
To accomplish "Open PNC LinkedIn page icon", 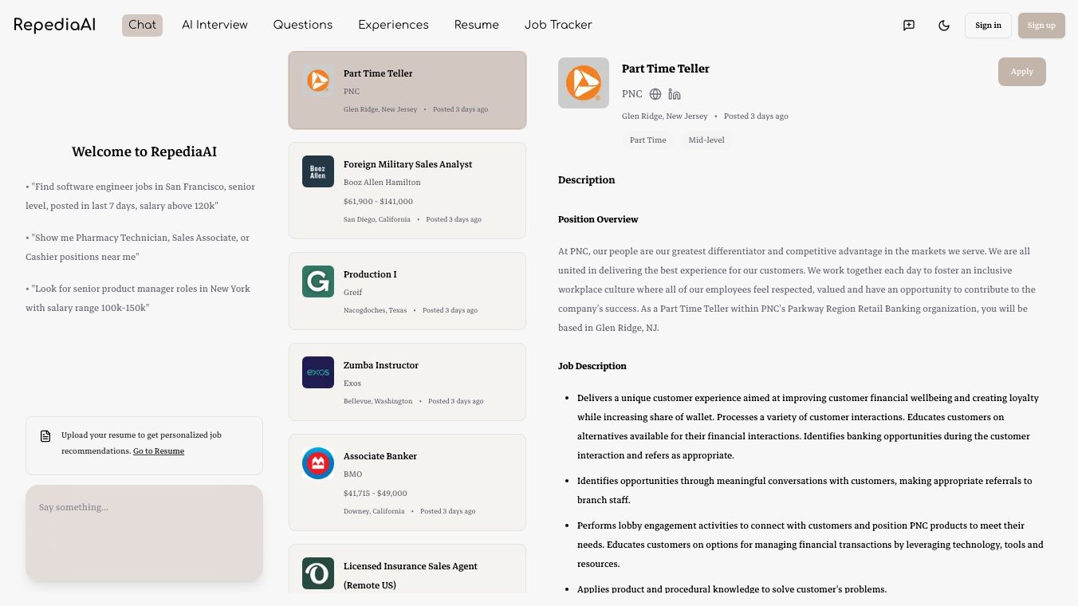I will [675, 94].
